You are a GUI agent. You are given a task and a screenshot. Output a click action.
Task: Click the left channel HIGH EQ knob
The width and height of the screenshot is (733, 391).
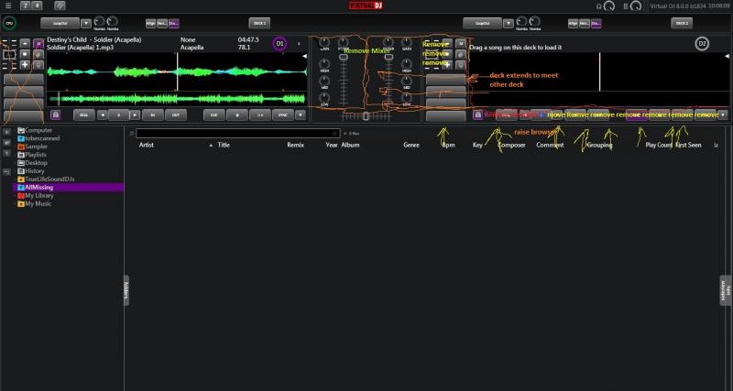[x=324, y=64]
